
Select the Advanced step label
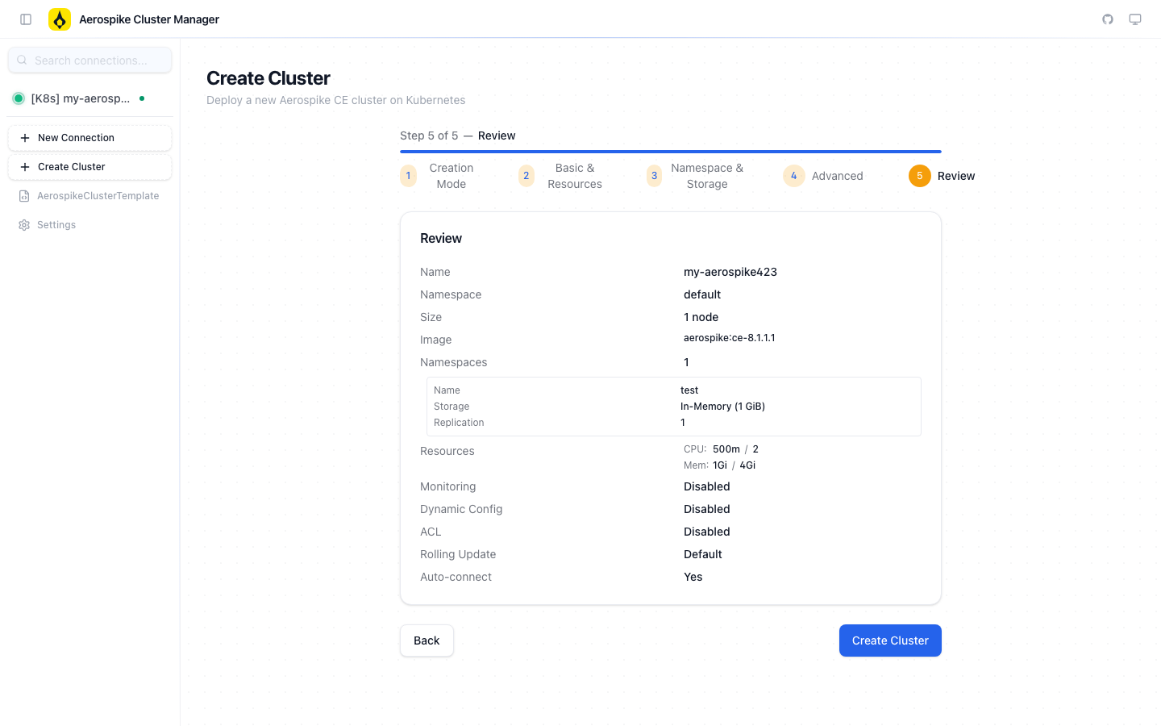[x=837, y=176]
